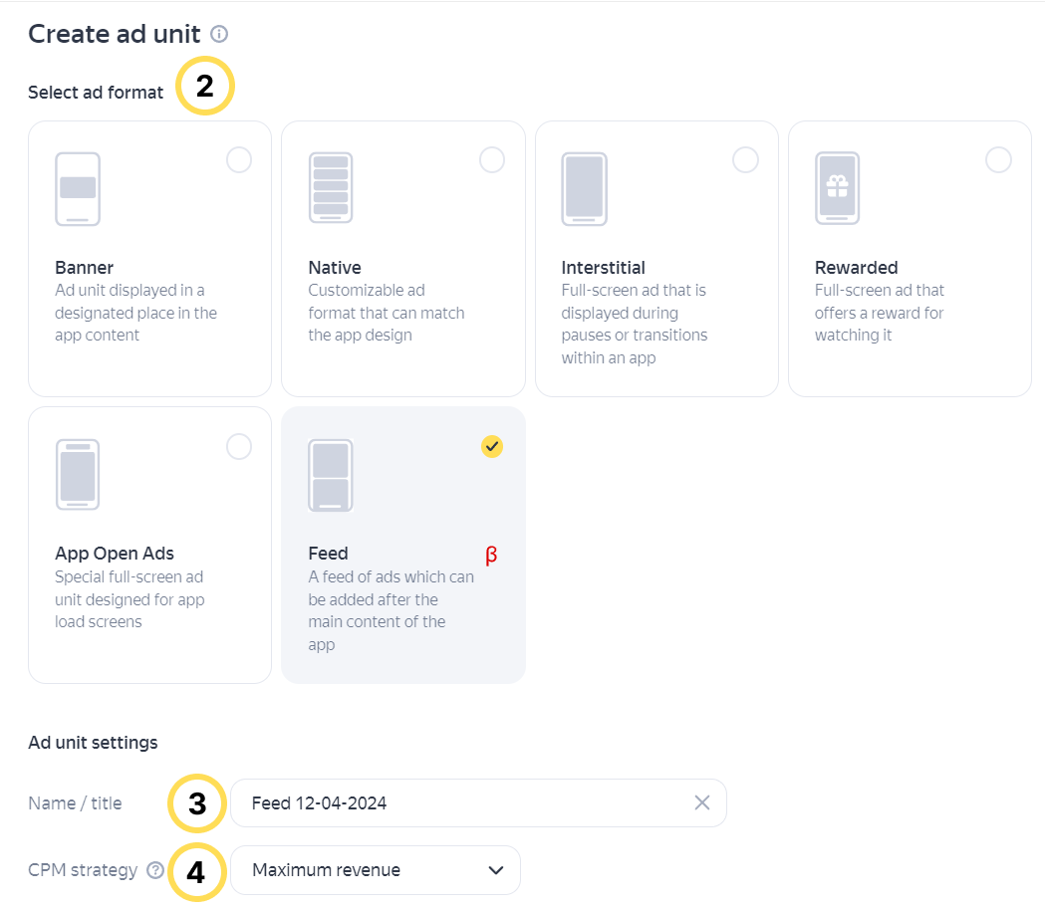1045x910 pixels.
Task: Click the Feed format phone icon
Action: click(x=331, y=475)
